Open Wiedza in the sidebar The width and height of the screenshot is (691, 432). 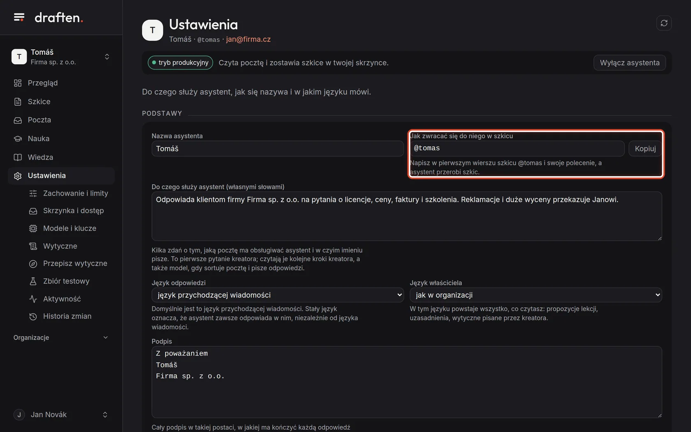point(61,157)
